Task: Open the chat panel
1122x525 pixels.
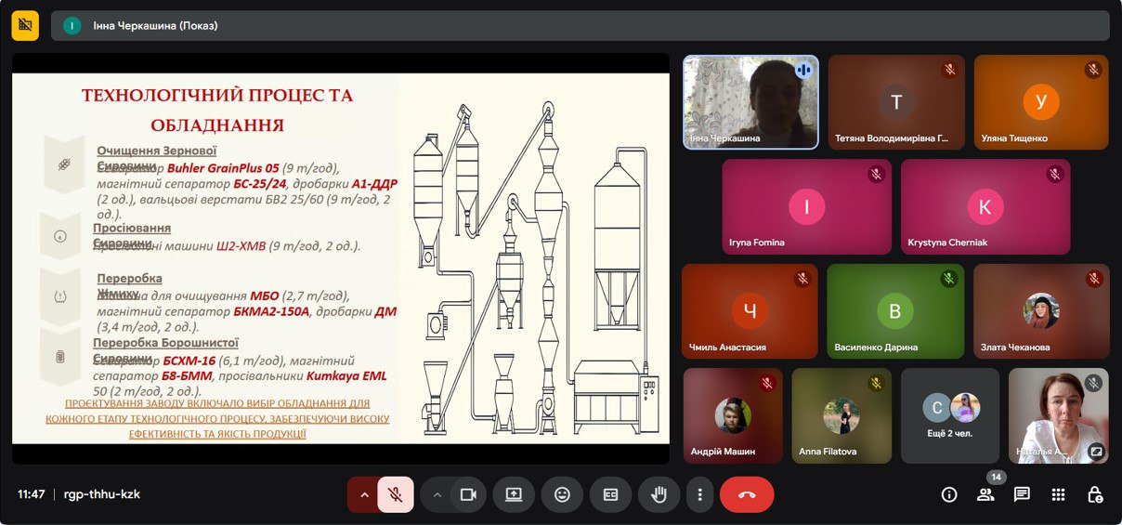Action: (x=1022, y=494)
